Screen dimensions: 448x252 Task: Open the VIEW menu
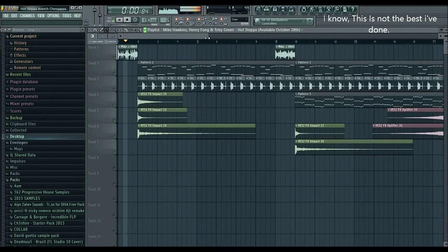click(x=41, y=15)
